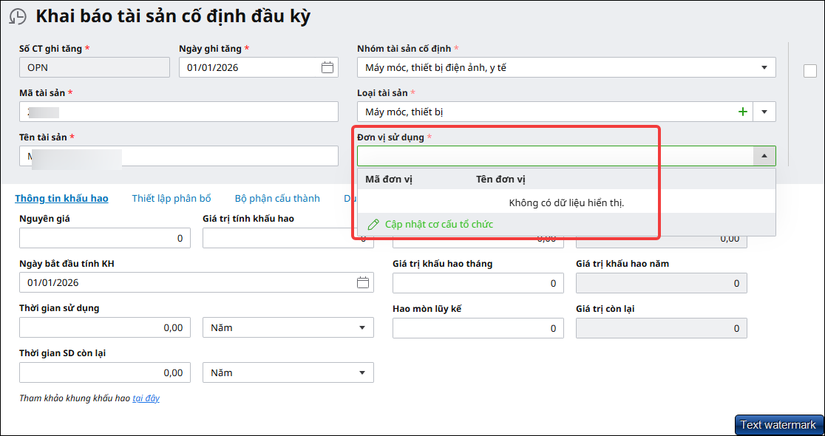Click Tên đơn vị column header
825x436 pixels.
501,180
